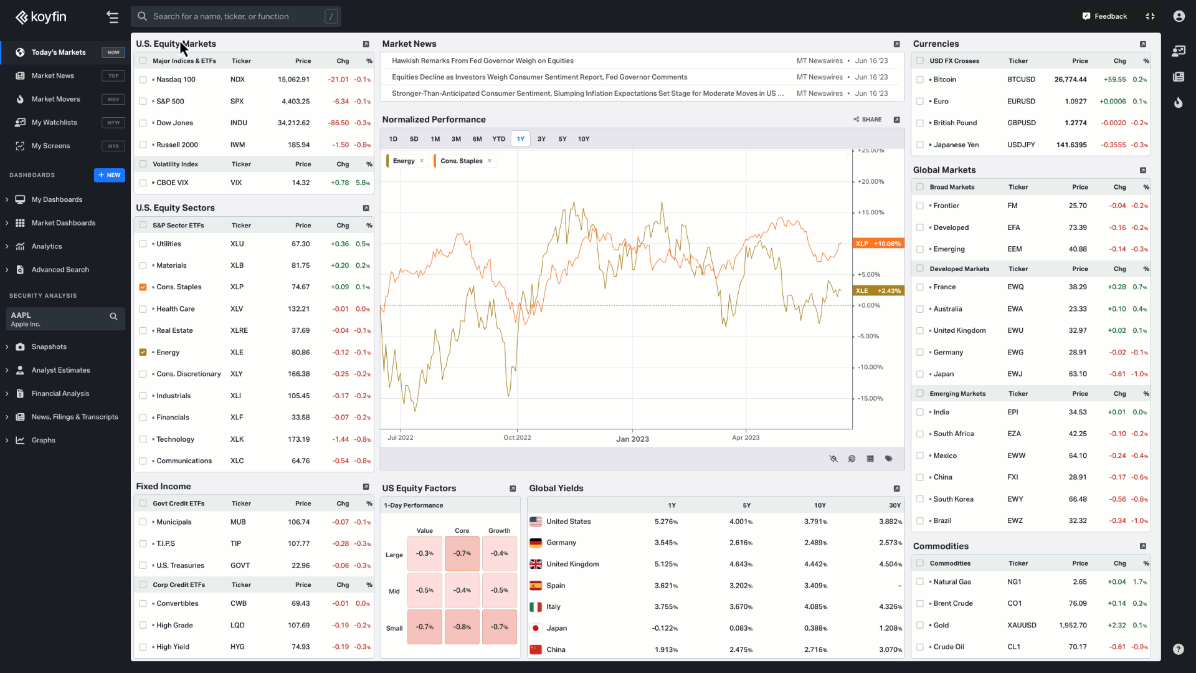Expand the Global Markets widget
This screenshot has height=673, width=1196.
[1143, 170]
